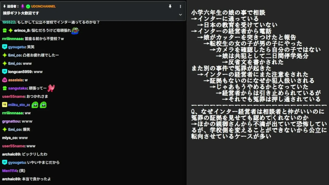Click the small pin glyph before 送信者
This screenshot has width=329, height=185.
(4, 6)
